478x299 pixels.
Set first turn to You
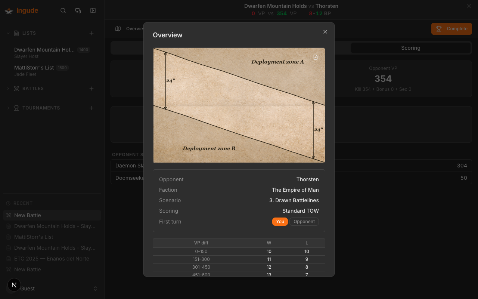pyautogui.click(x=280, y=222)
